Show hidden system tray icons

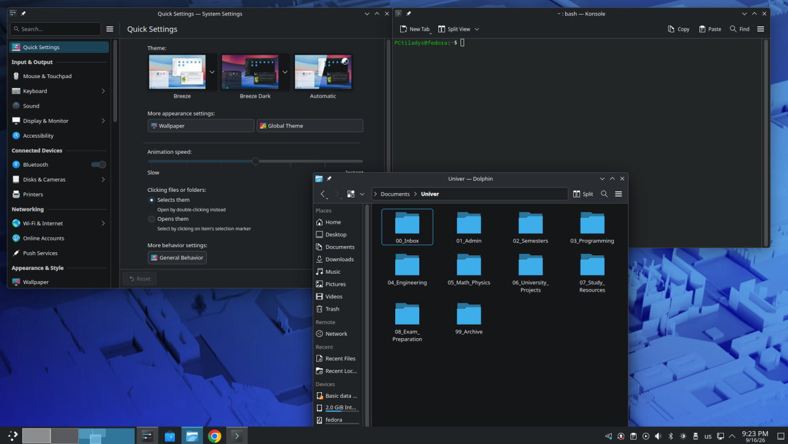(732, 436)
